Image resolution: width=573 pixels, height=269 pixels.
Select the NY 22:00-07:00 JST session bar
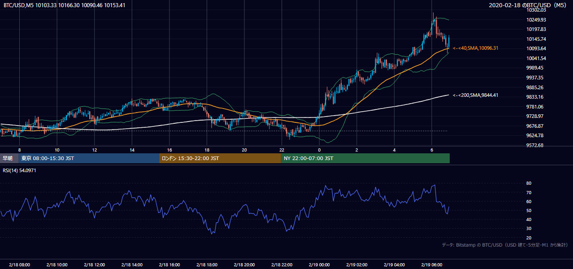point(365,158)
